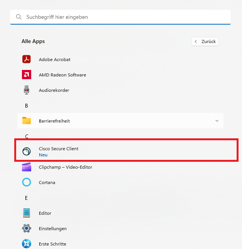Open Clipchamp using its purple icon
The height and width of the screenshot is (249, 242).
pyautogui.click(x=27, y=167)
